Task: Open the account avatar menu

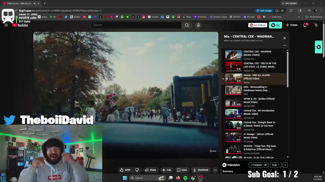Action: pyautogui.click(x=315, y=25)
